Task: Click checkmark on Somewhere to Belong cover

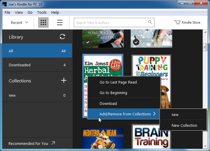Action: pos(88,42)
